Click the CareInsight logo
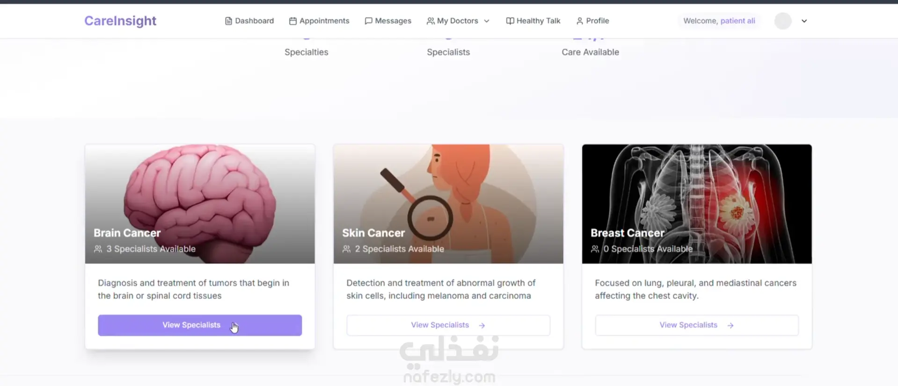898x386 pixels. [x=120, y=21]
